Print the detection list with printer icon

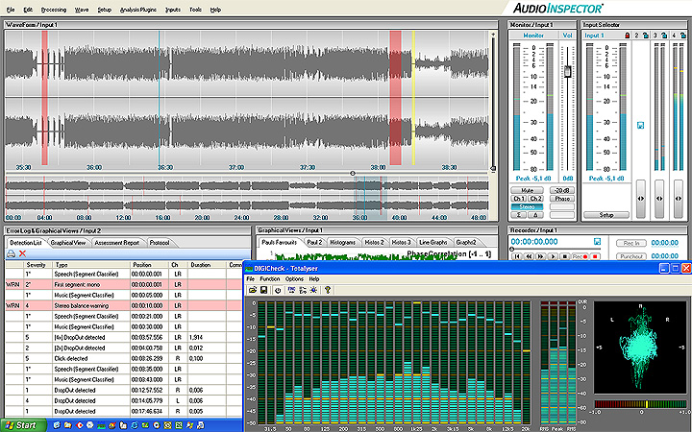[11, 253]
